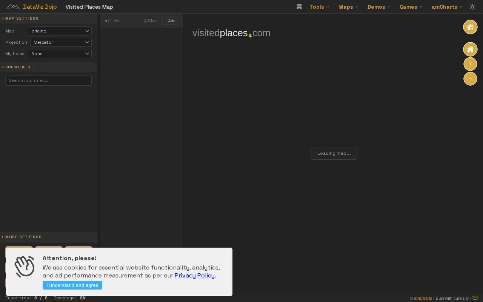
Task: Open the amCharts footer link
Action: coord(423,298)
